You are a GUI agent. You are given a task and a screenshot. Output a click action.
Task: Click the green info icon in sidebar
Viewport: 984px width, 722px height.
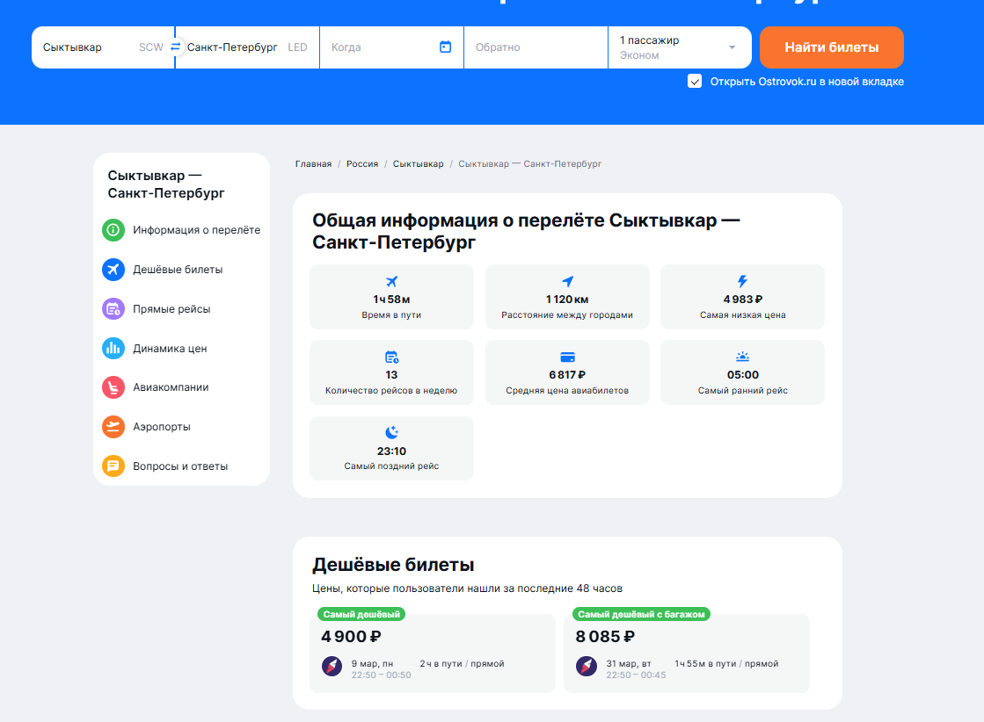(x=113, y=230)
